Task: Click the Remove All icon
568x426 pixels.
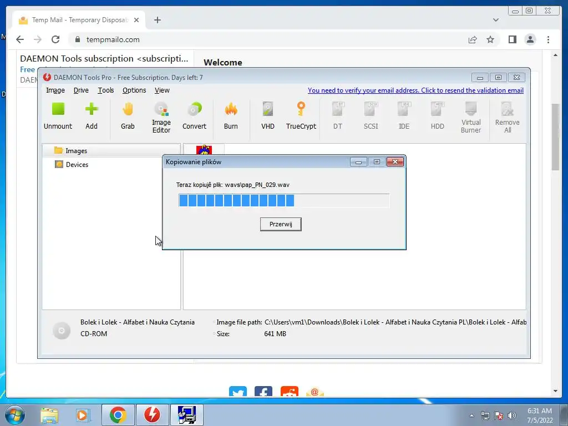Action: click(508, 118)
